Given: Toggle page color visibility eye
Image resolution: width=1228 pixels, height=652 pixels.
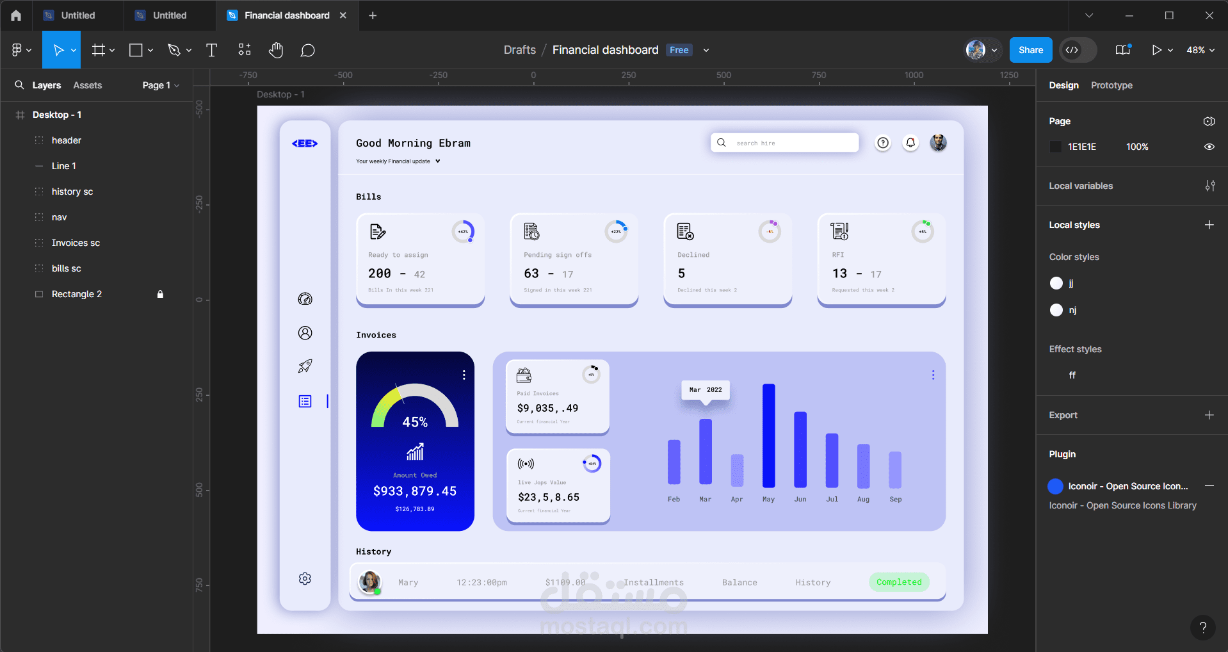Looking at the screenshot, I should [x=1209, y=147].
